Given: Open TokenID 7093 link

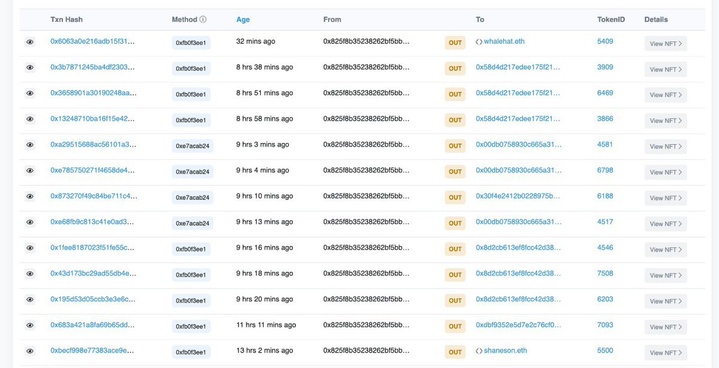Looking at the screenshot, I should coord(605,325).
